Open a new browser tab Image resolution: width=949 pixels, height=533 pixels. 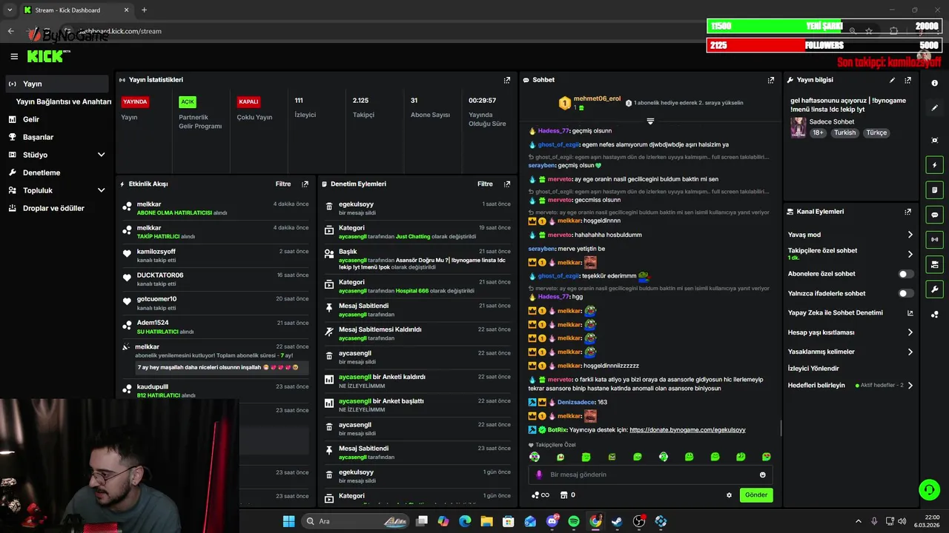(x=144, y=10)
